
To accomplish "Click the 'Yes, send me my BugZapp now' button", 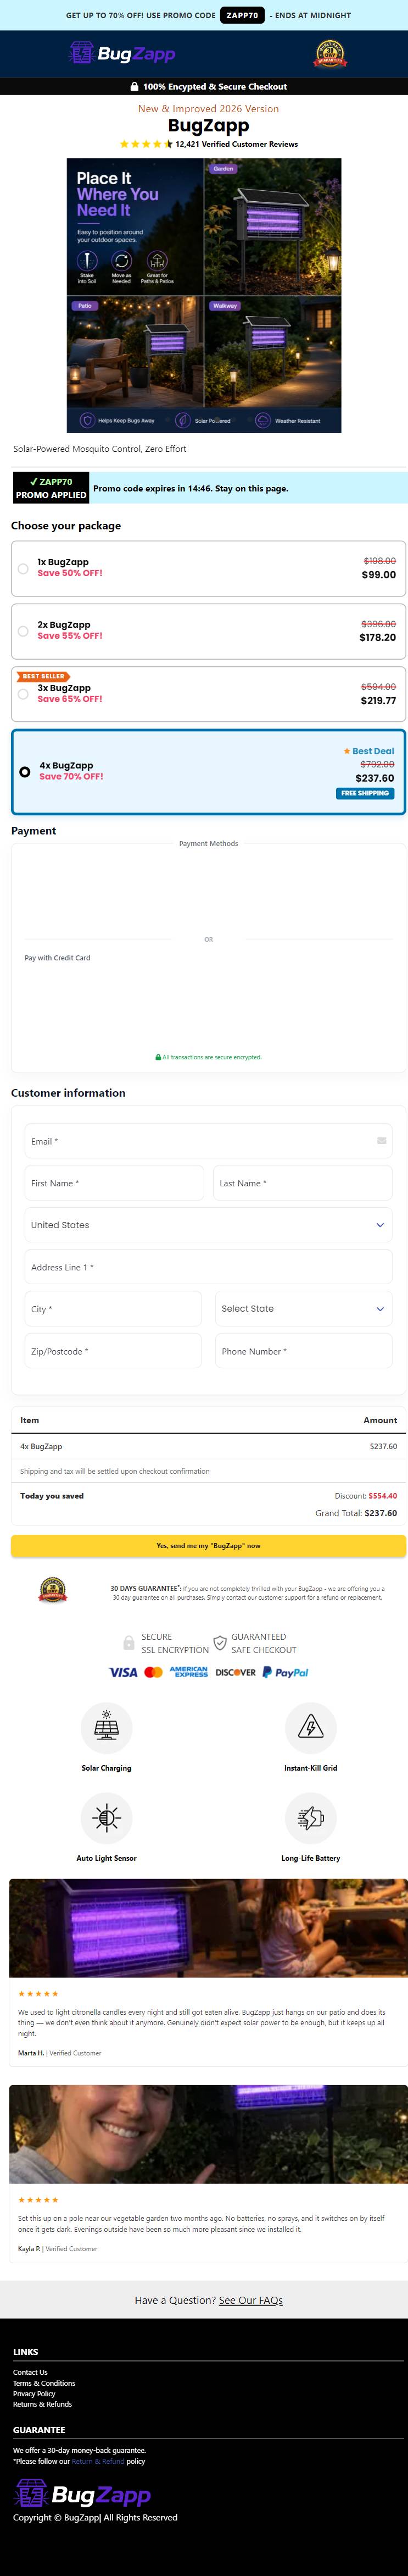I will (208, 1545).
